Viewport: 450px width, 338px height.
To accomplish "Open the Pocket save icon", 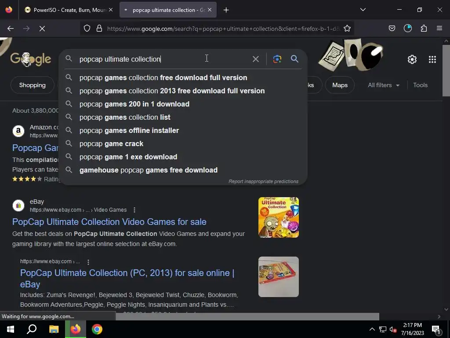I will tap(392, 28).
